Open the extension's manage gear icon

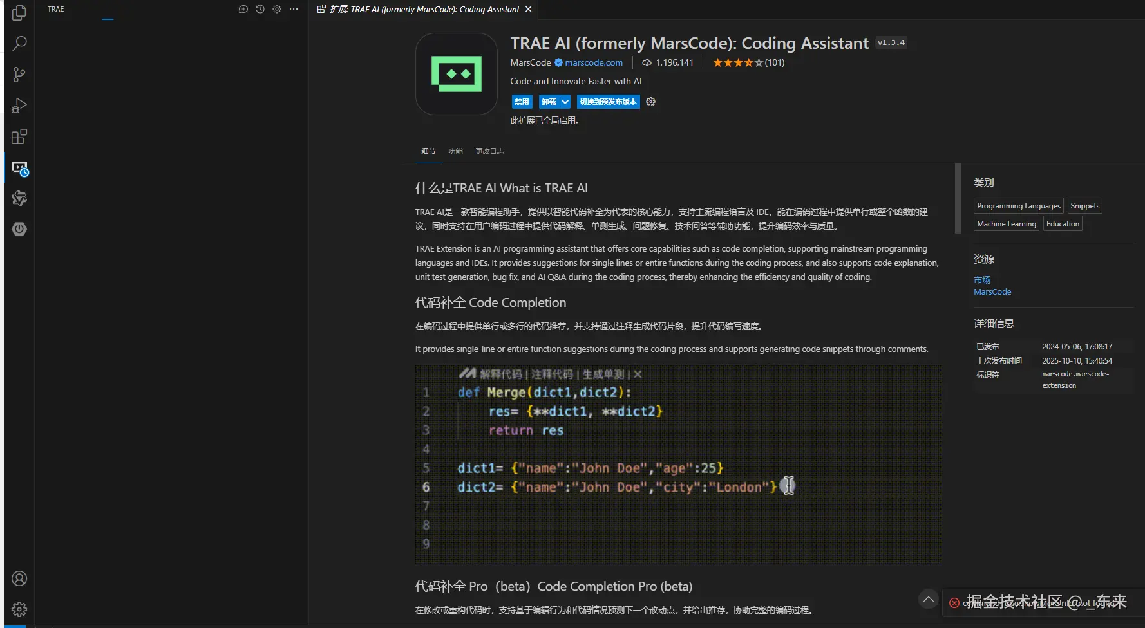point(650,102)
